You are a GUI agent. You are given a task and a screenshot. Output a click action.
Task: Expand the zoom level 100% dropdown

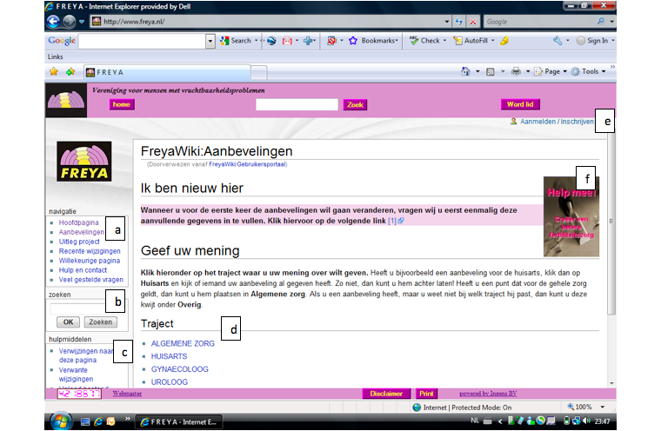(x=606, y=407)
